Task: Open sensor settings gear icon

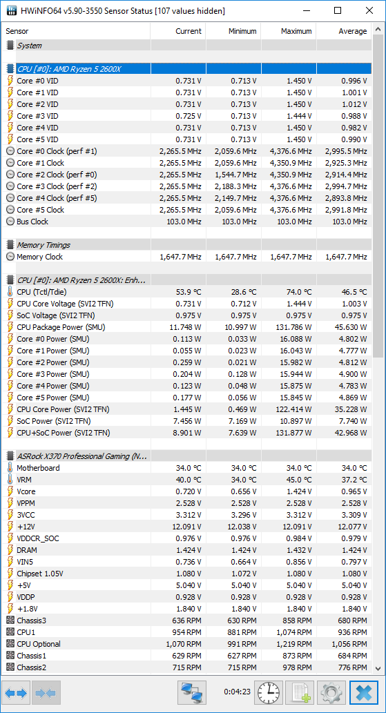Action: tap(331, 692)
